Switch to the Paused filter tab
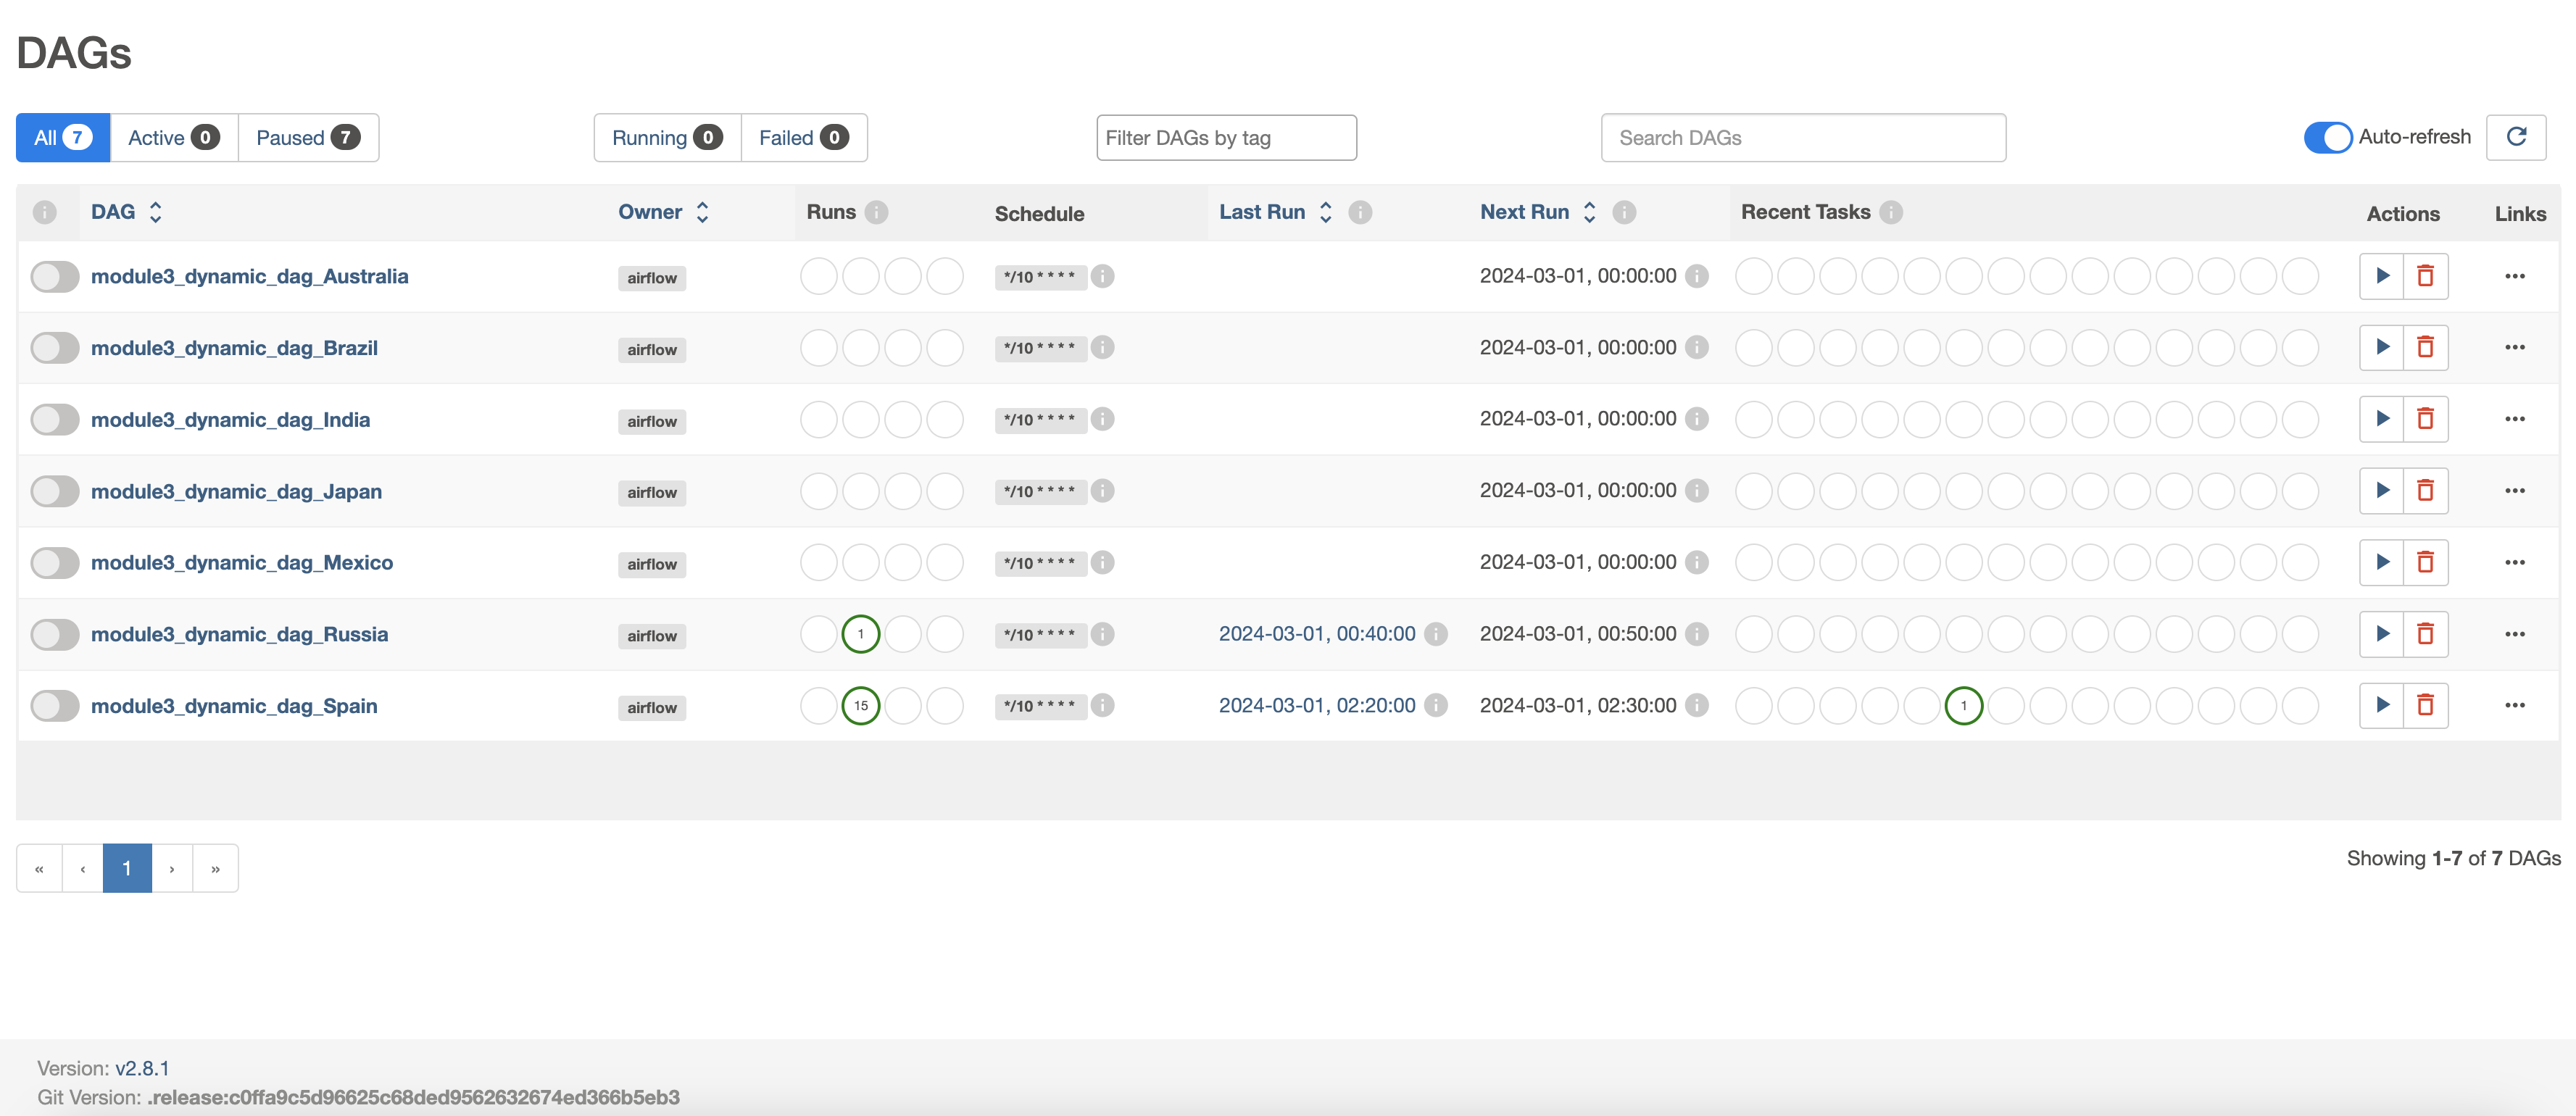This screenshot has width=2576, height=1116. click(307, 138)
